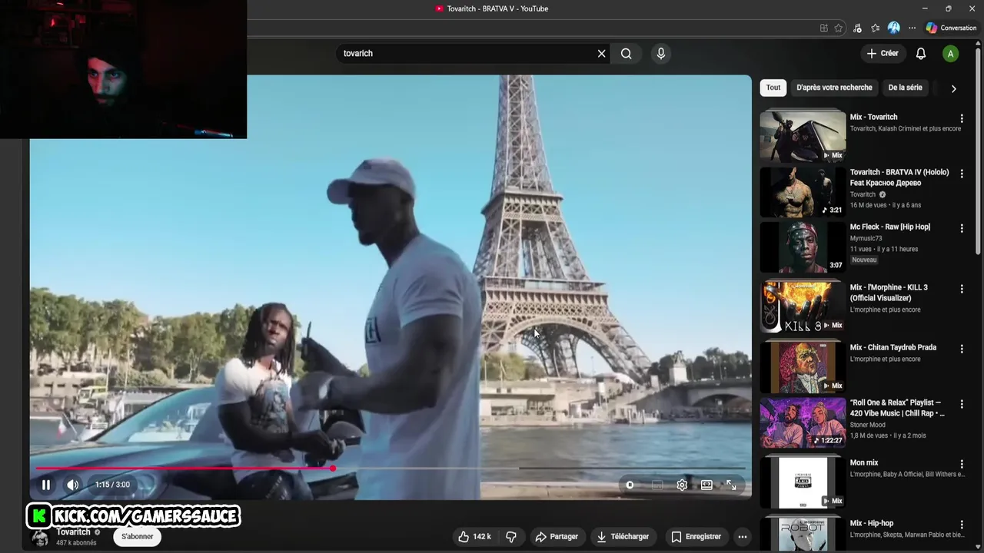Switch the player to theater mode

pos(706,485)
